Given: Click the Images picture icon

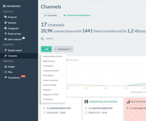Looking at the screenshot, I should click(5, 67).
